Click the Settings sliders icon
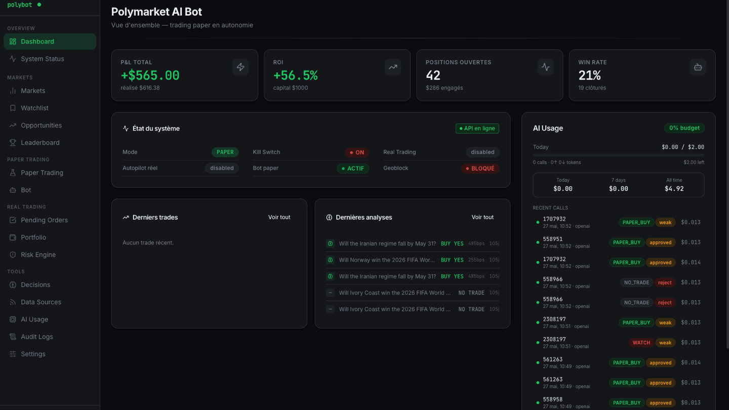This screenshot has width=729, height=410. 13,354
